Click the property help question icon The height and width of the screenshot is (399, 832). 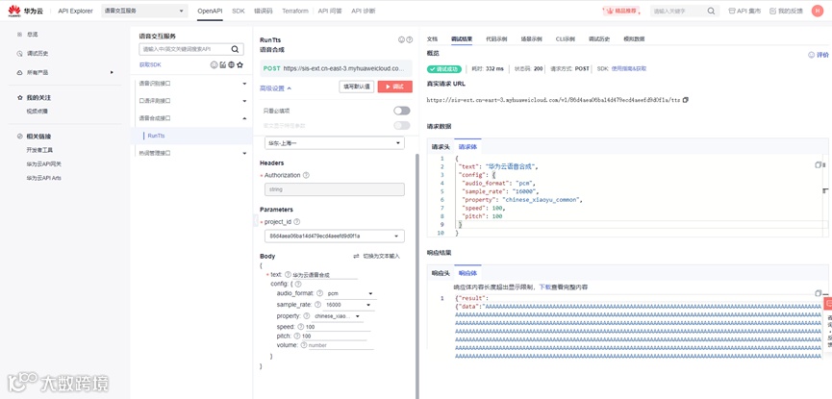coord(307,315)
